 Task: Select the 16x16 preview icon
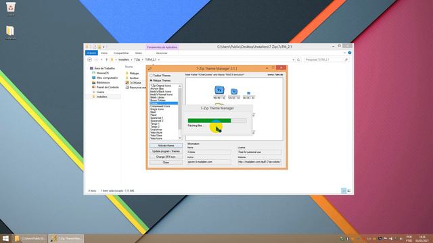coord(248,93)
